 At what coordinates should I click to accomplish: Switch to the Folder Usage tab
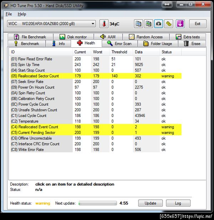[158, 43]
